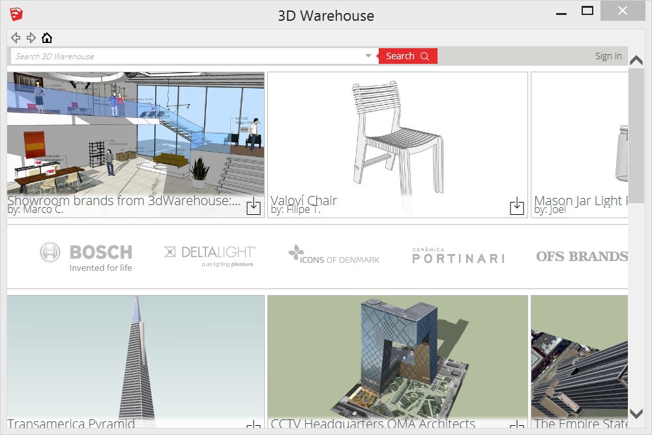Open the Mason Jar Light model title
This screenshot has height=435, width=652.
582,201
